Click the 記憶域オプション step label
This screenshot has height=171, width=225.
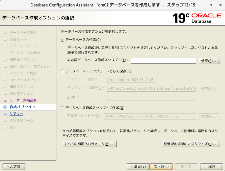(x=23, y=60)
